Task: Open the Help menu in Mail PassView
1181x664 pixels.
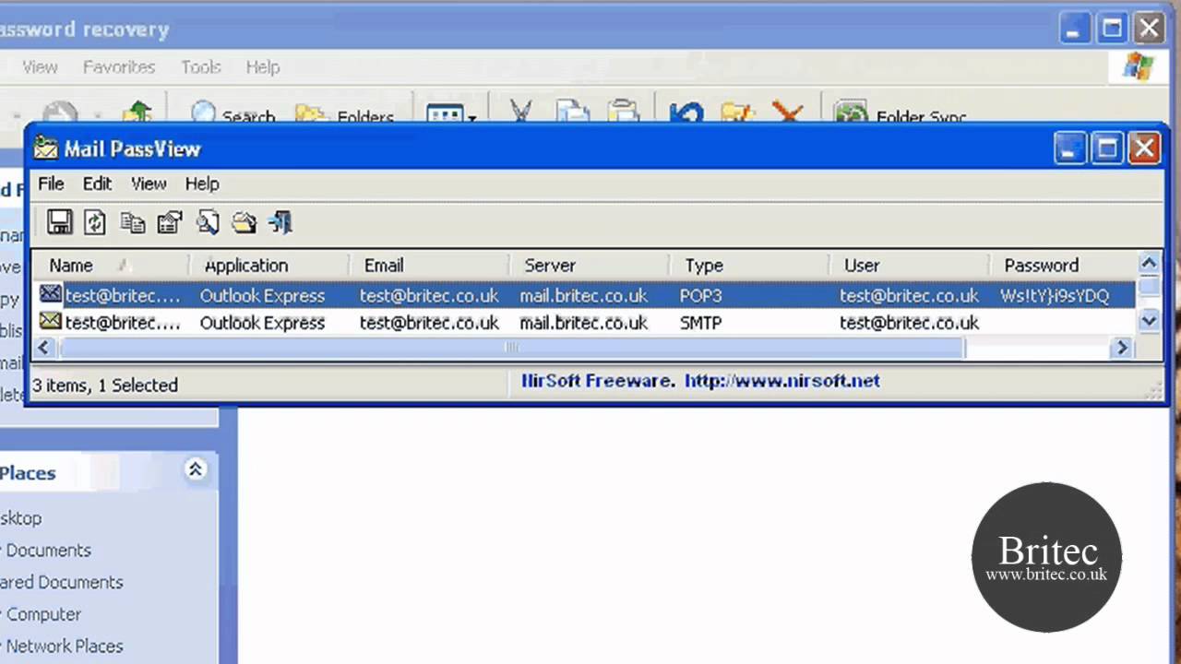Action: (x=202, y=184)
